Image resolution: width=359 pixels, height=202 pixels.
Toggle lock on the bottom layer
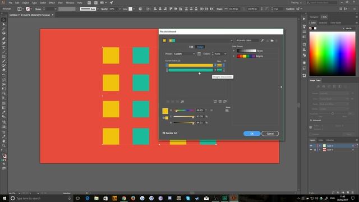315,150
